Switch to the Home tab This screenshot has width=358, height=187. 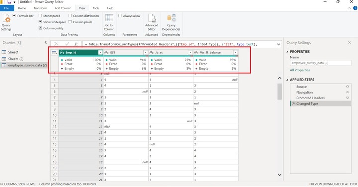click(22, 8)
